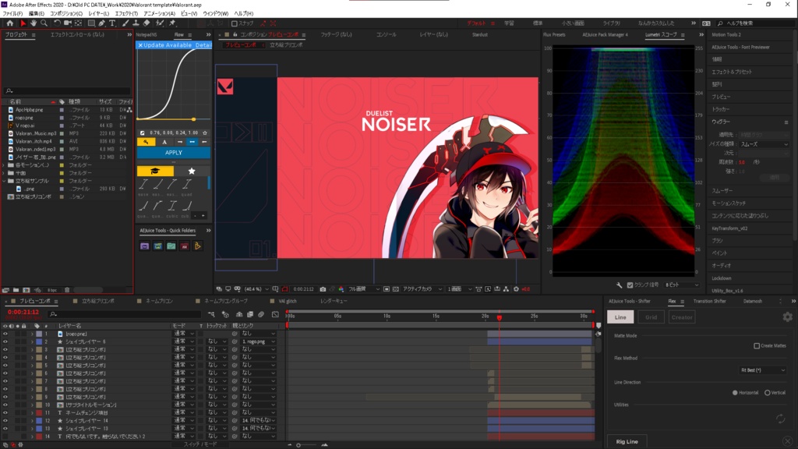
Task: Open the エフェクト(T) menu
Action: [x=126, y=13]
